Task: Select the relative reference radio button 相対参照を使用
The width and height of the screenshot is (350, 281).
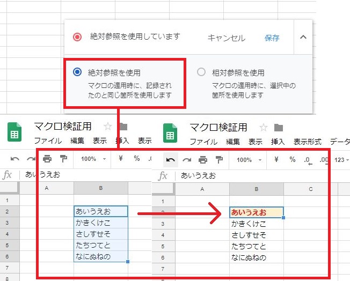Action: click(x=201, y=72)
